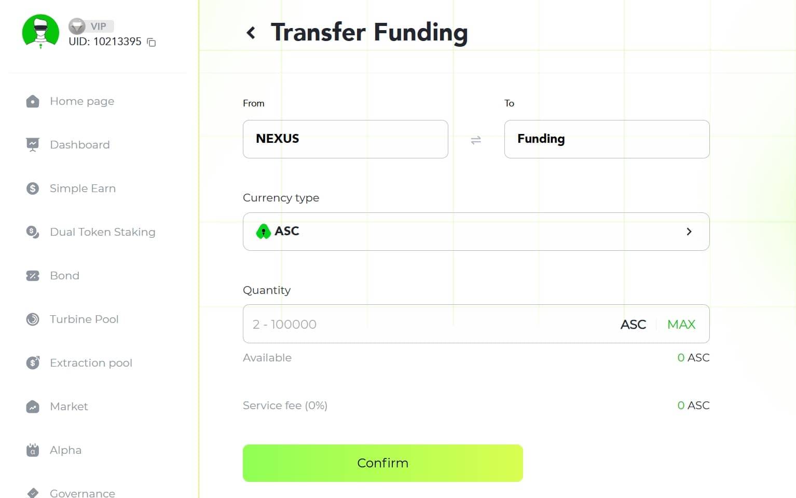The width and height of the screenshot is (796, 498).
Task: Click the Simple Earn dollar icon
Action: (33, 189)
